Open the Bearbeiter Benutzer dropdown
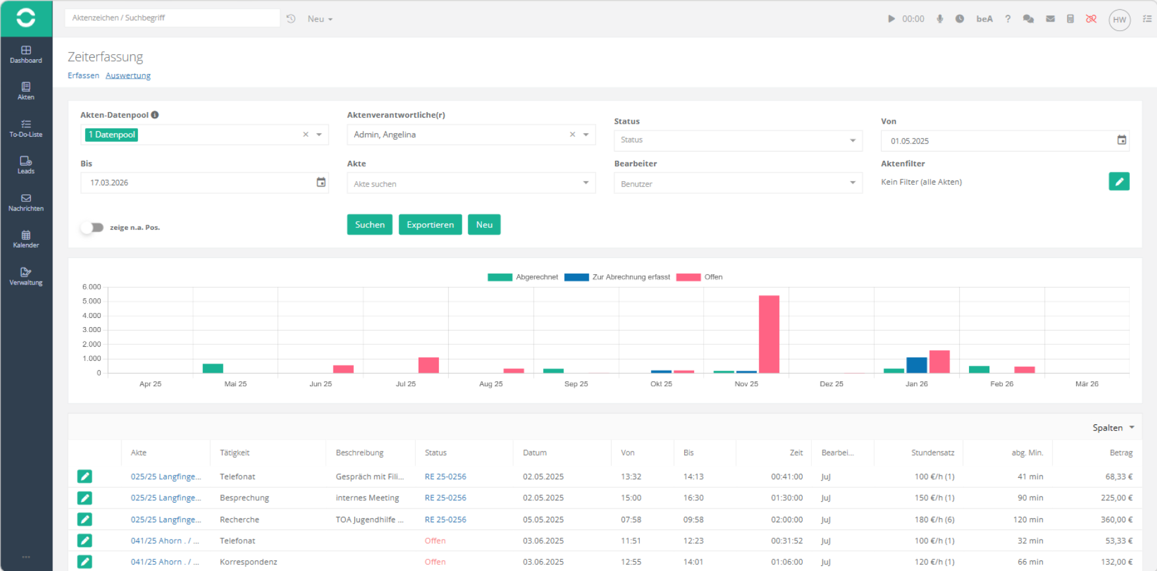The image size is (1157, 571). (737, 184)
